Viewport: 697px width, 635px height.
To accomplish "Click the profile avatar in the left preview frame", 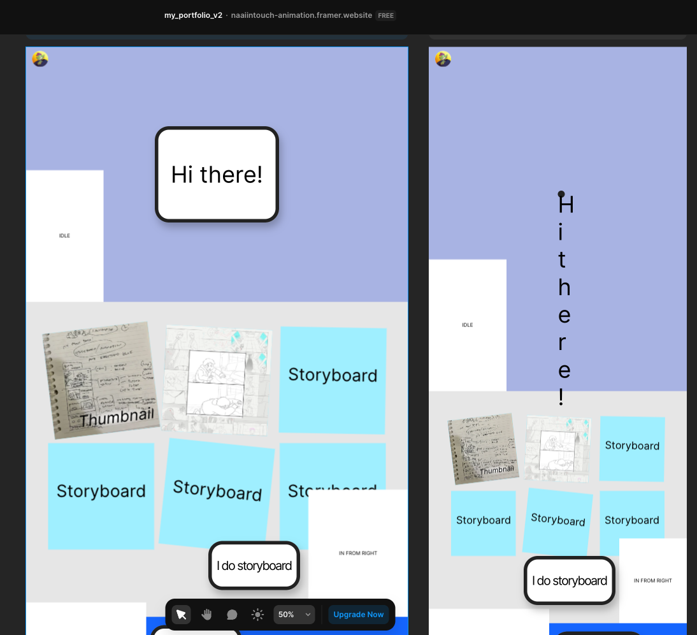I will tap(40, 59).
